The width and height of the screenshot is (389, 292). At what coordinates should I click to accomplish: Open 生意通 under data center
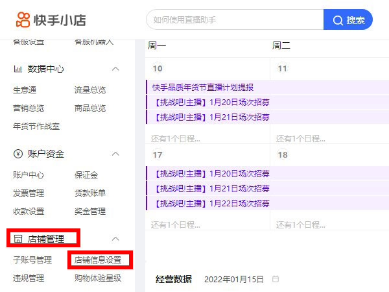point(25,90)
